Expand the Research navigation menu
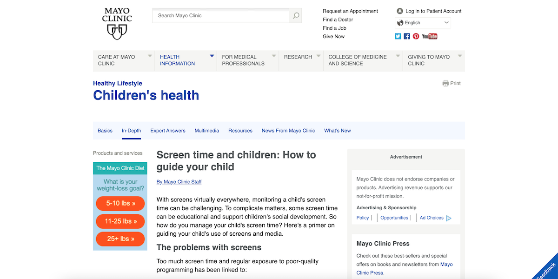558x279 pixels. (302, 57)
